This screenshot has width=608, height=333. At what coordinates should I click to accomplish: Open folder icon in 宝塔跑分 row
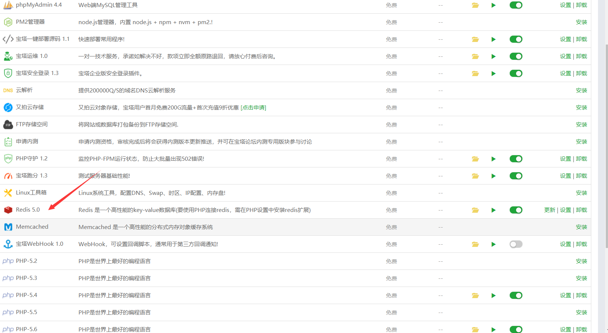(x=475, y=176)
